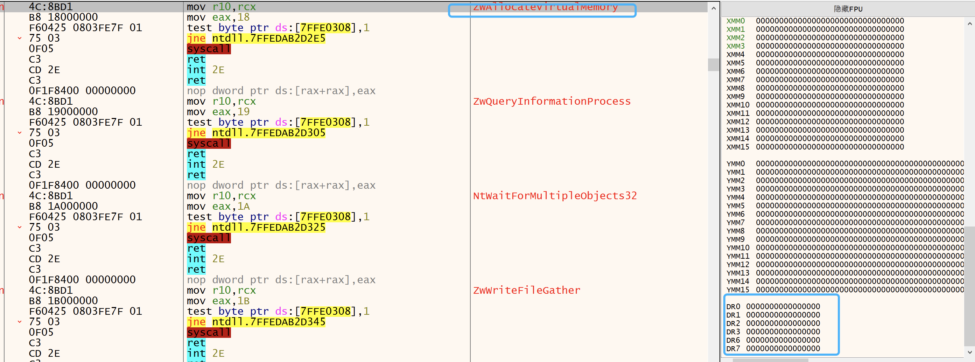Select the ZwAllocateVirtualMemory label in the first row
The width and height of the screenshot is (975, 362).
545,7
